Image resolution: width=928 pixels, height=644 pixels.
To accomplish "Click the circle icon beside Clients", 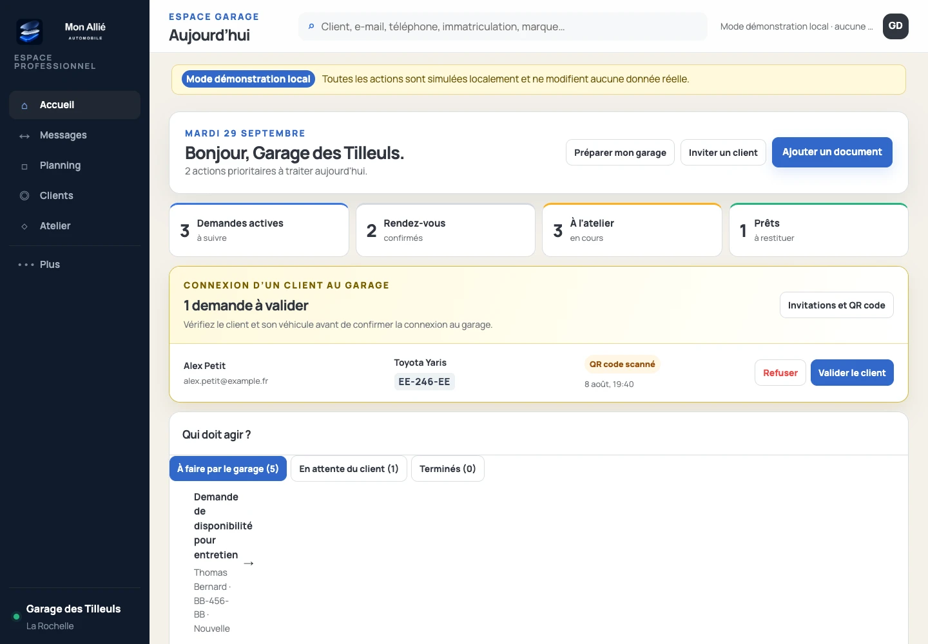I will point(24,196).
